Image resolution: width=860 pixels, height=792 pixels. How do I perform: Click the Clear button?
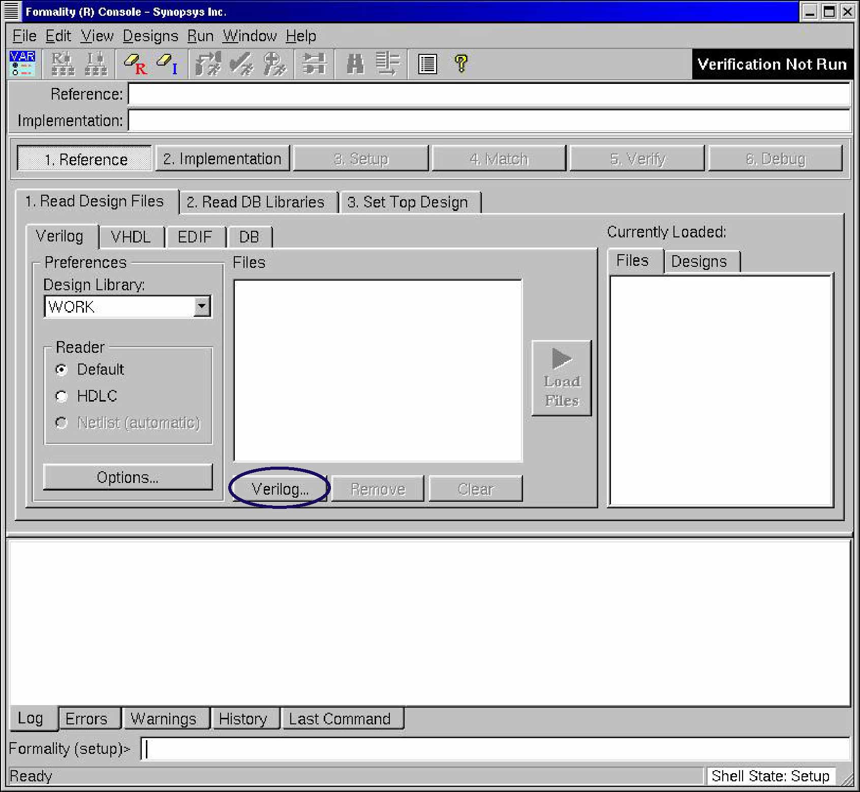tap(475, 489)
